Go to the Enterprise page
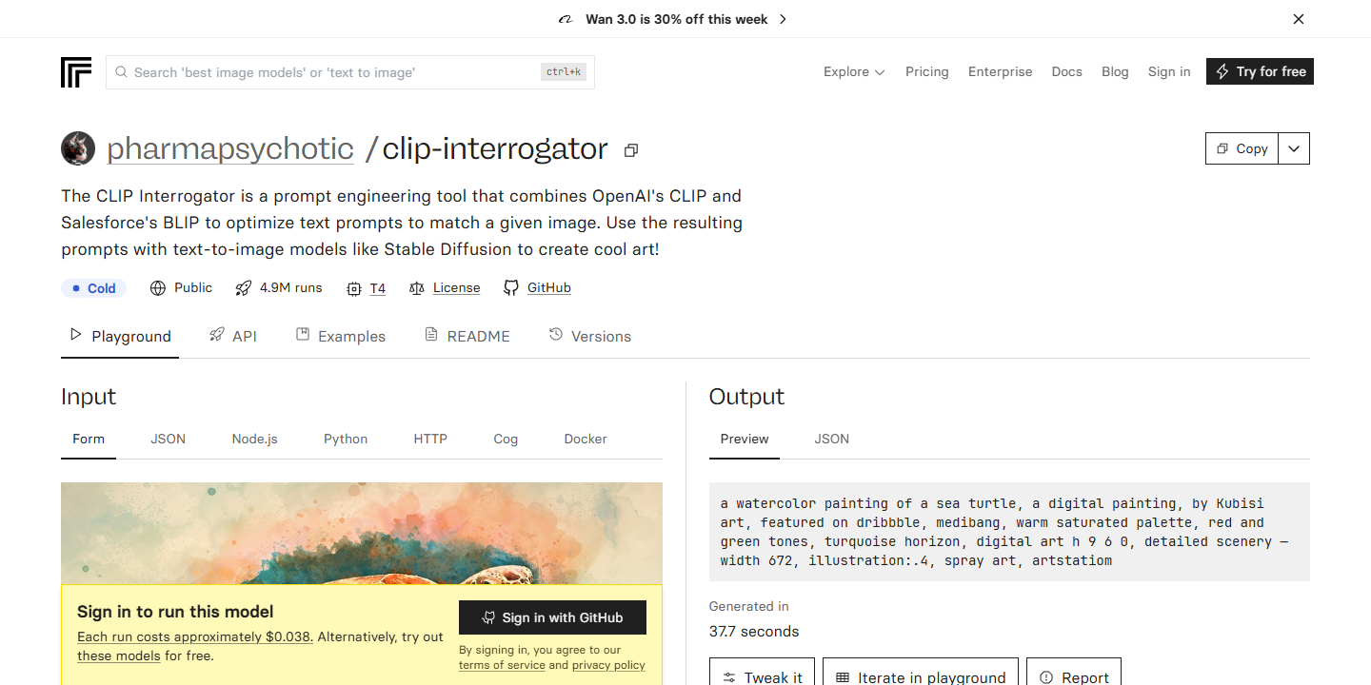The image size is (1371, 685). pyautogui.click(x=1000, y=71)
